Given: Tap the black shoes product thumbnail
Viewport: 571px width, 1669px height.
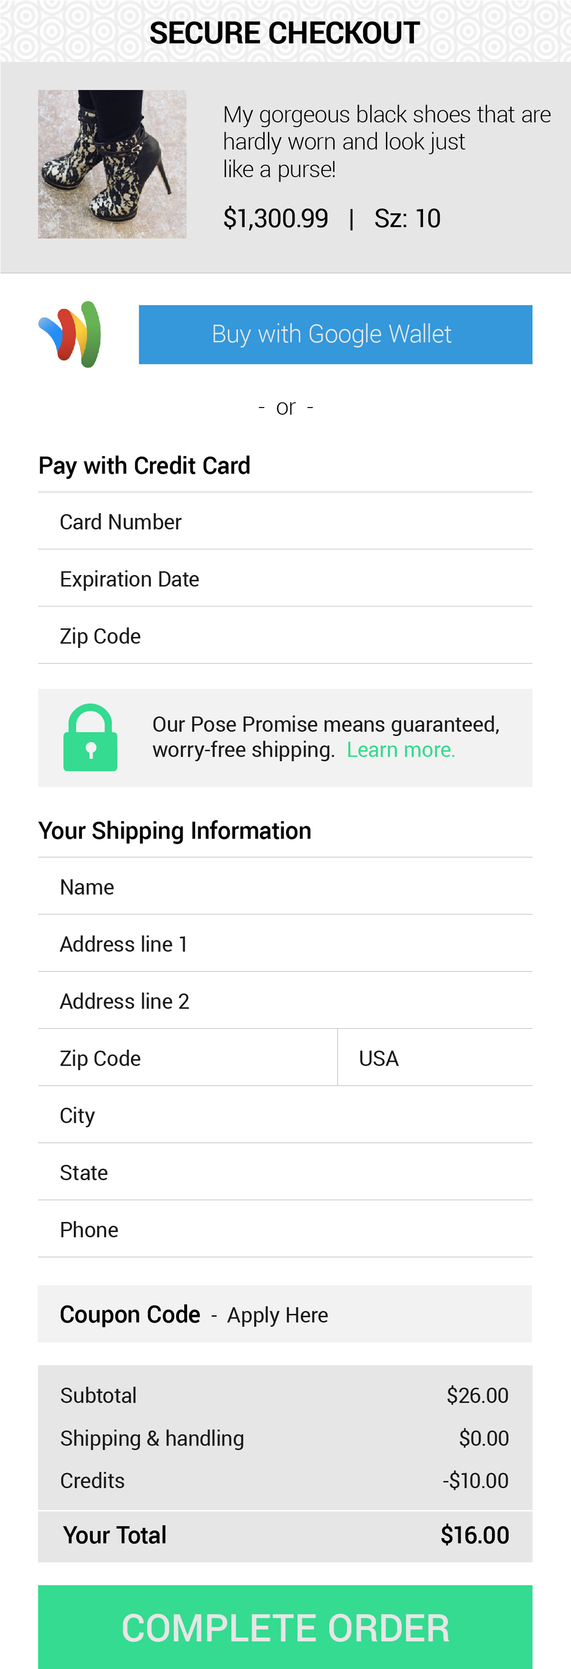Looking at the screenshot, I should point(112,164).
